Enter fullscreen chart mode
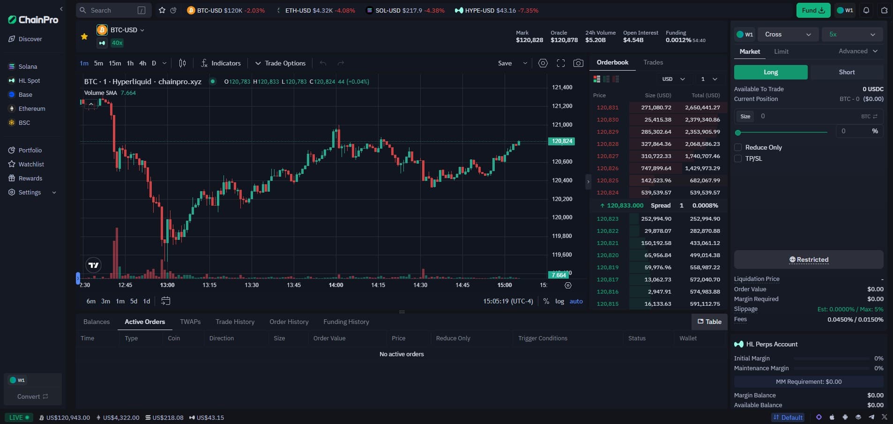This screenshot has height=424, width=893. pos(561,63)
